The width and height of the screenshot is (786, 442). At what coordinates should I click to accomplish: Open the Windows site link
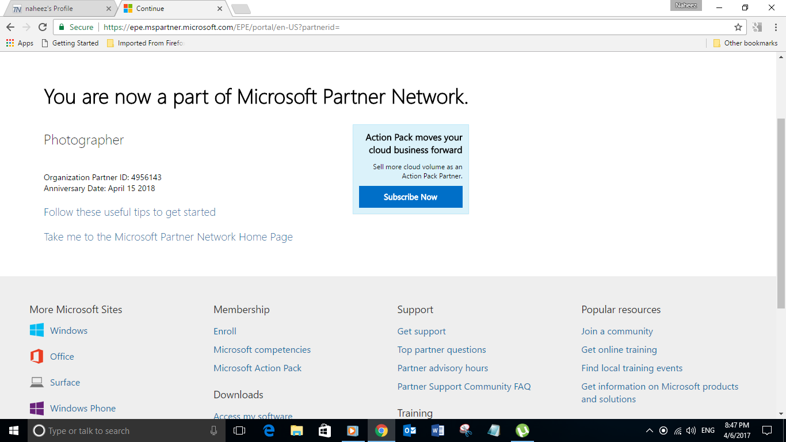[x=68, y=331]
